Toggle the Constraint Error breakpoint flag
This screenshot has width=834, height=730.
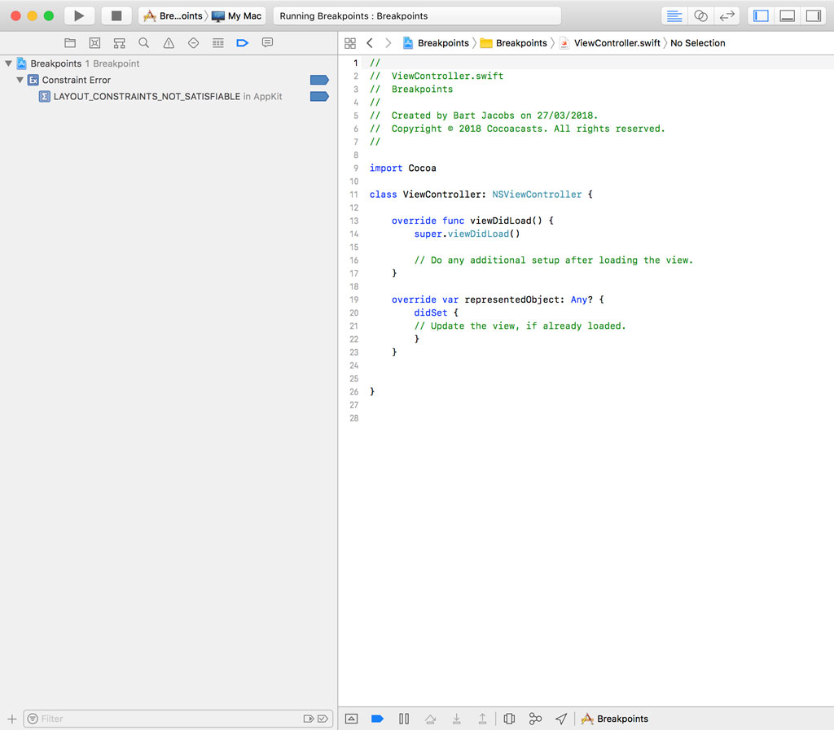pyautogui.click(x=318, y=80)
